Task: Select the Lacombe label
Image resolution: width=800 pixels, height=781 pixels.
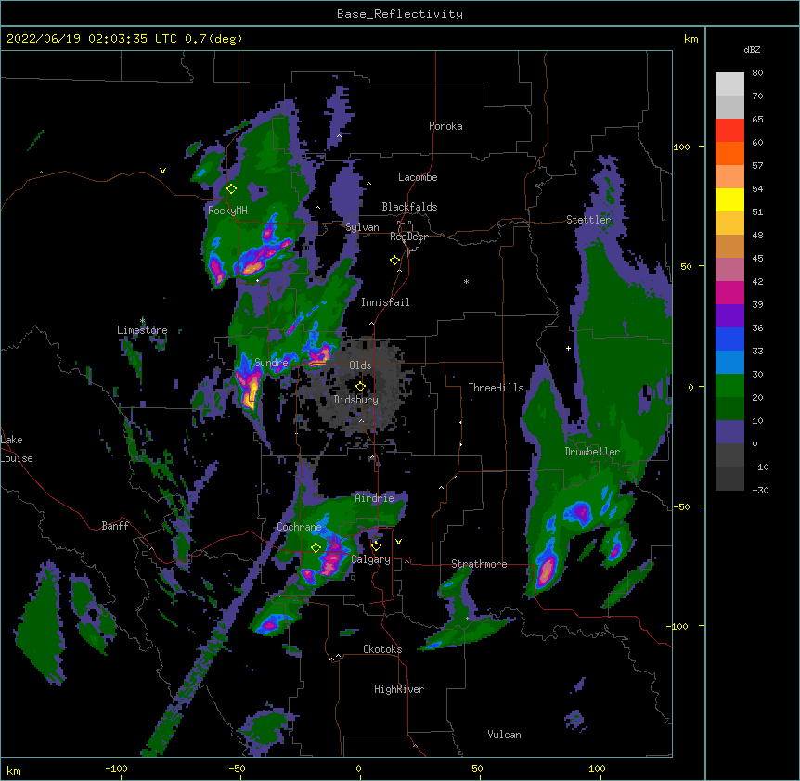Action: click(418, 177)
